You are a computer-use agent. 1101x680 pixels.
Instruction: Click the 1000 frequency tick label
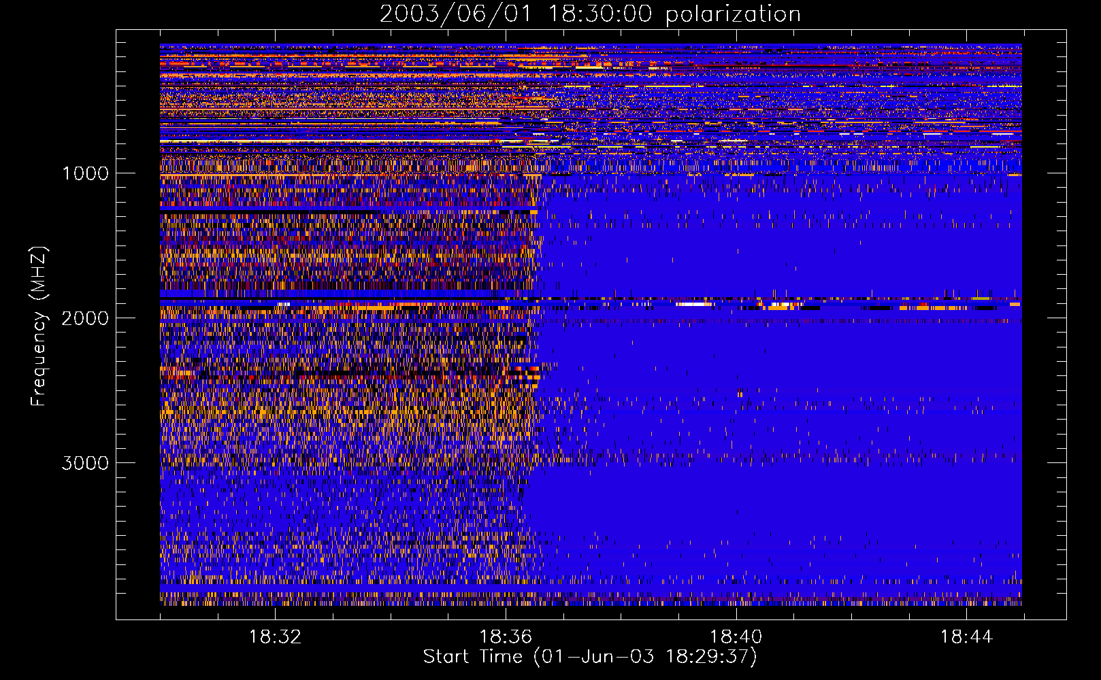(85, 173)
